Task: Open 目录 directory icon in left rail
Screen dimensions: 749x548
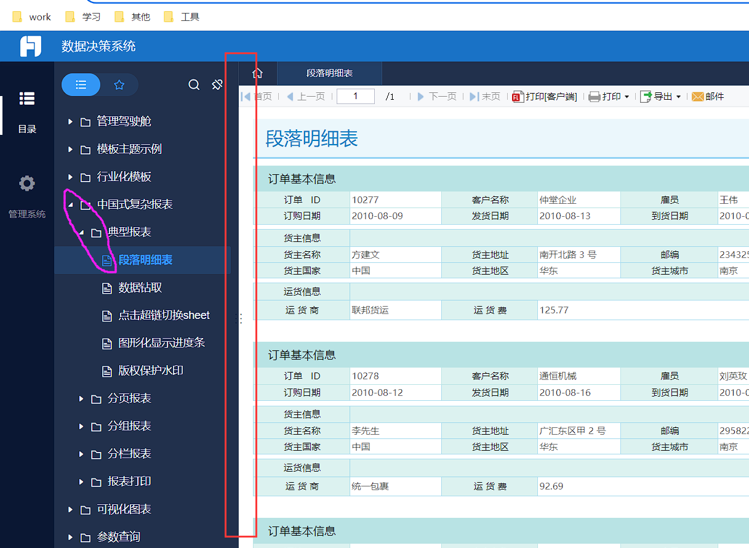Action: [27, 99]
